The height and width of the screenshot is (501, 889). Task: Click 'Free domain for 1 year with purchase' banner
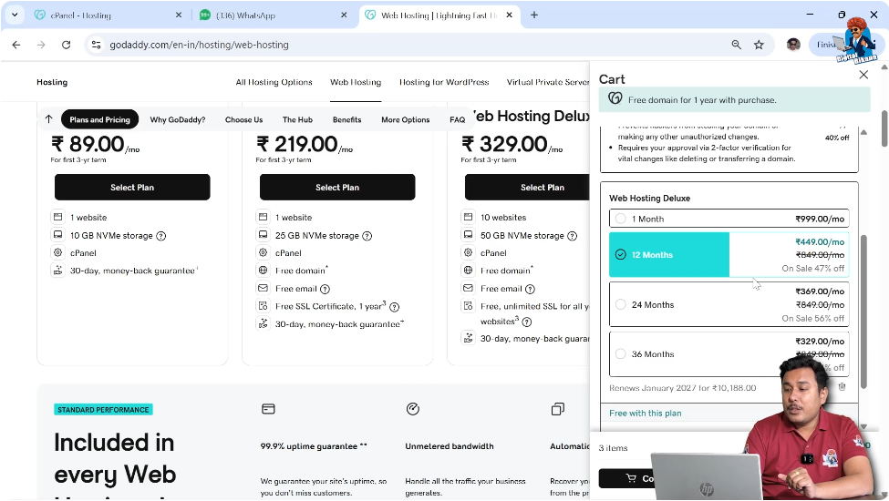point(735,99)
